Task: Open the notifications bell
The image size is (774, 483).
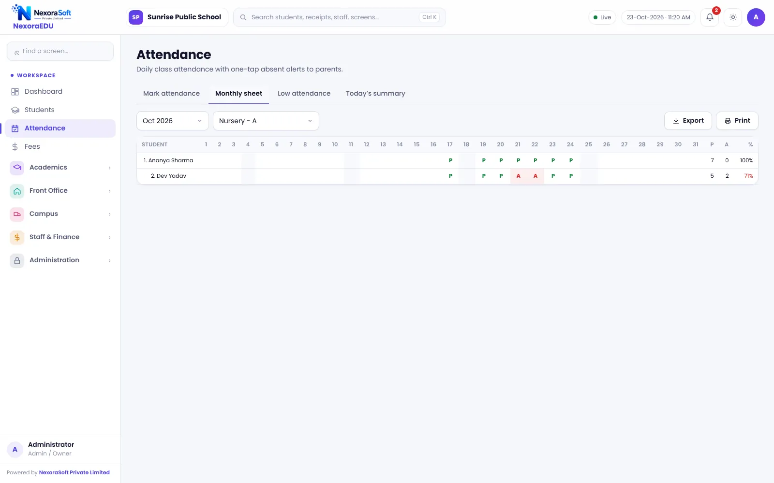Action: coord(710,17)
